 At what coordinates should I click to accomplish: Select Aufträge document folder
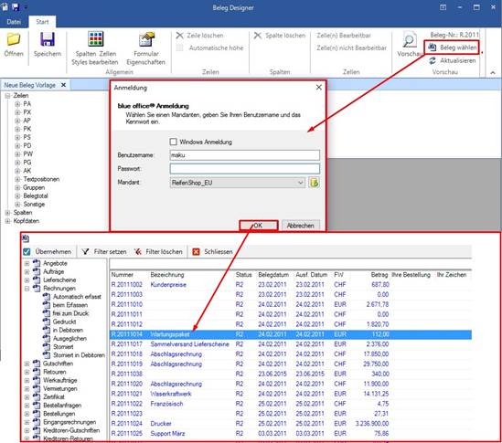53,271
